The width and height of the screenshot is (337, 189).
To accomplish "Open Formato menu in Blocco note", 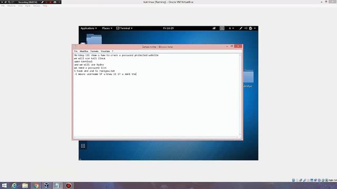I will pos(94,51).
